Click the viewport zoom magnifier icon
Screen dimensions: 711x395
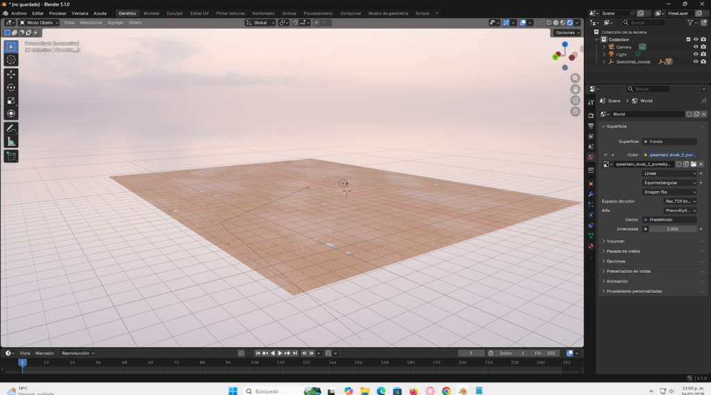[575, 78]
